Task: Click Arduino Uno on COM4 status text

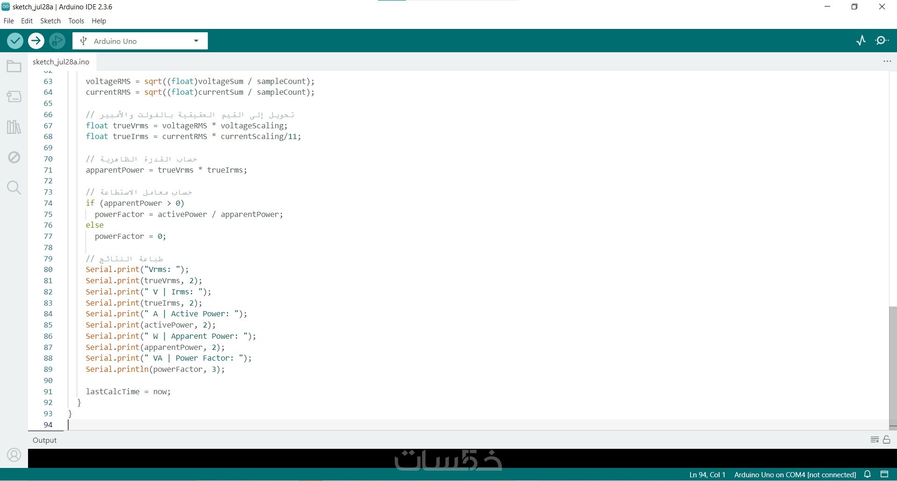Action: (x=795, y=475)
